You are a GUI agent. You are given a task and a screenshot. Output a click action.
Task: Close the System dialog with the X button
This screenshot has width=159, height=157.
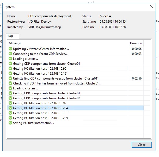(151, 7)
